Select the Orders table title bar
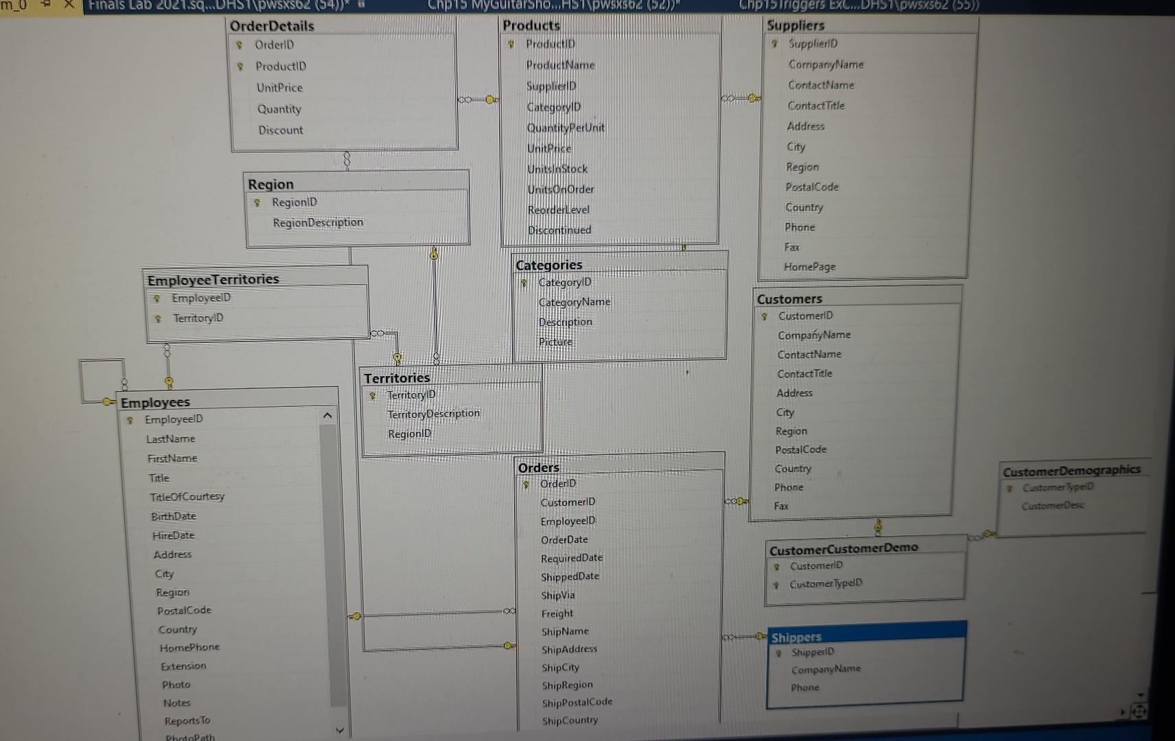This screenshot has height=741, width=1175. [539, 467]
